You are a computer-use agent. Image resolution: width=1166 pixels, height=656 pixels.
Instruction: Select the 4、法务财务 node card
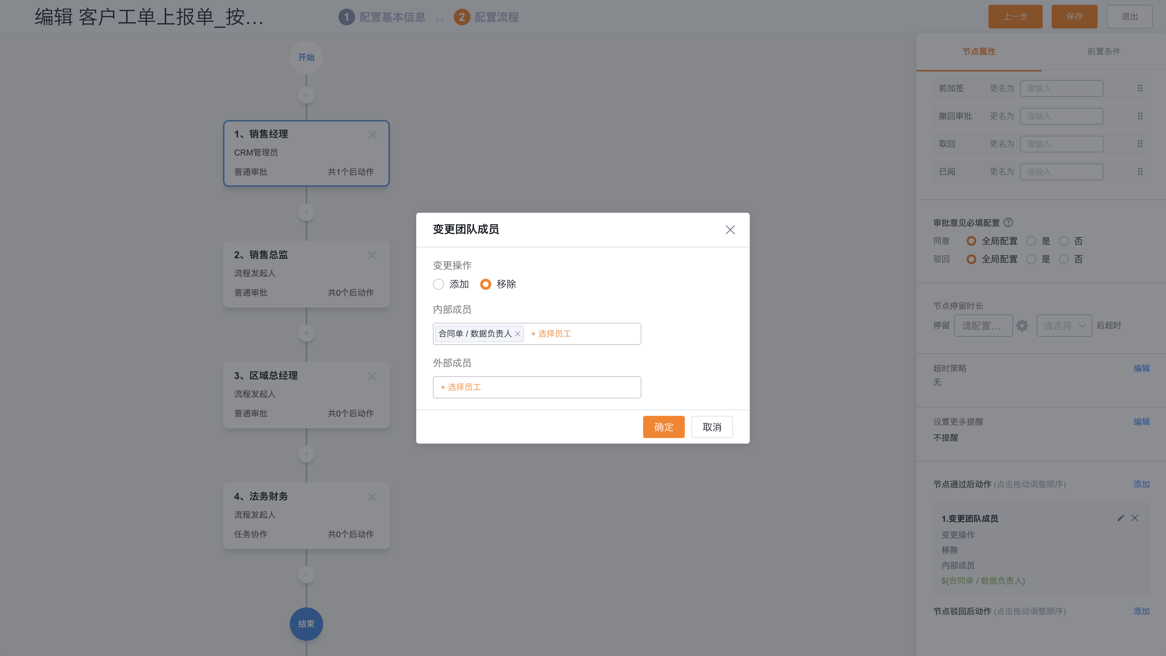coord(306,515)
